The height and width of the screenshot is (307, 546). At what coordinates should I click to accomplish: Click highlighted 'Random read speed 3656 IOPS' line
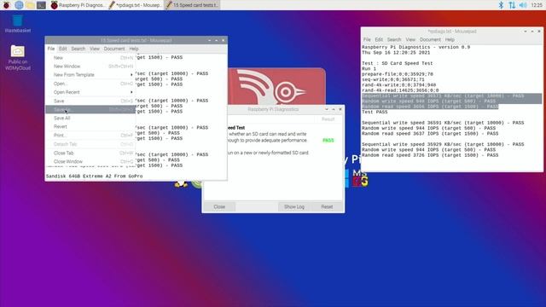pyautogui.click(x=430, y=107)
